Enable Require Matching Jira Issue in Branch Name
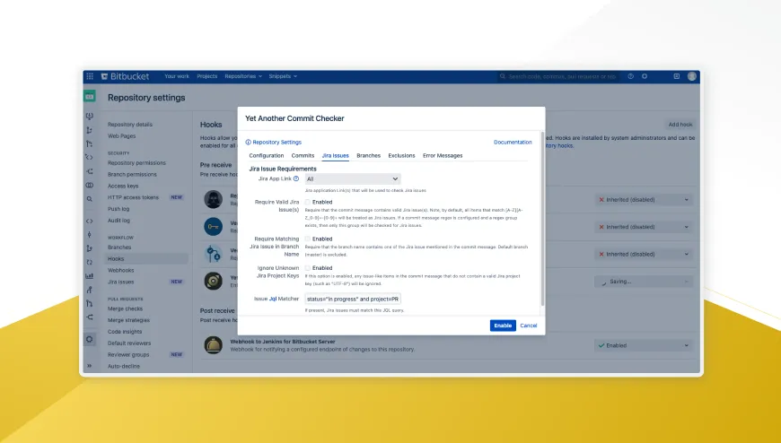This screenshot has height=443, width=781. pyautogui.click(x=308, y=239)
